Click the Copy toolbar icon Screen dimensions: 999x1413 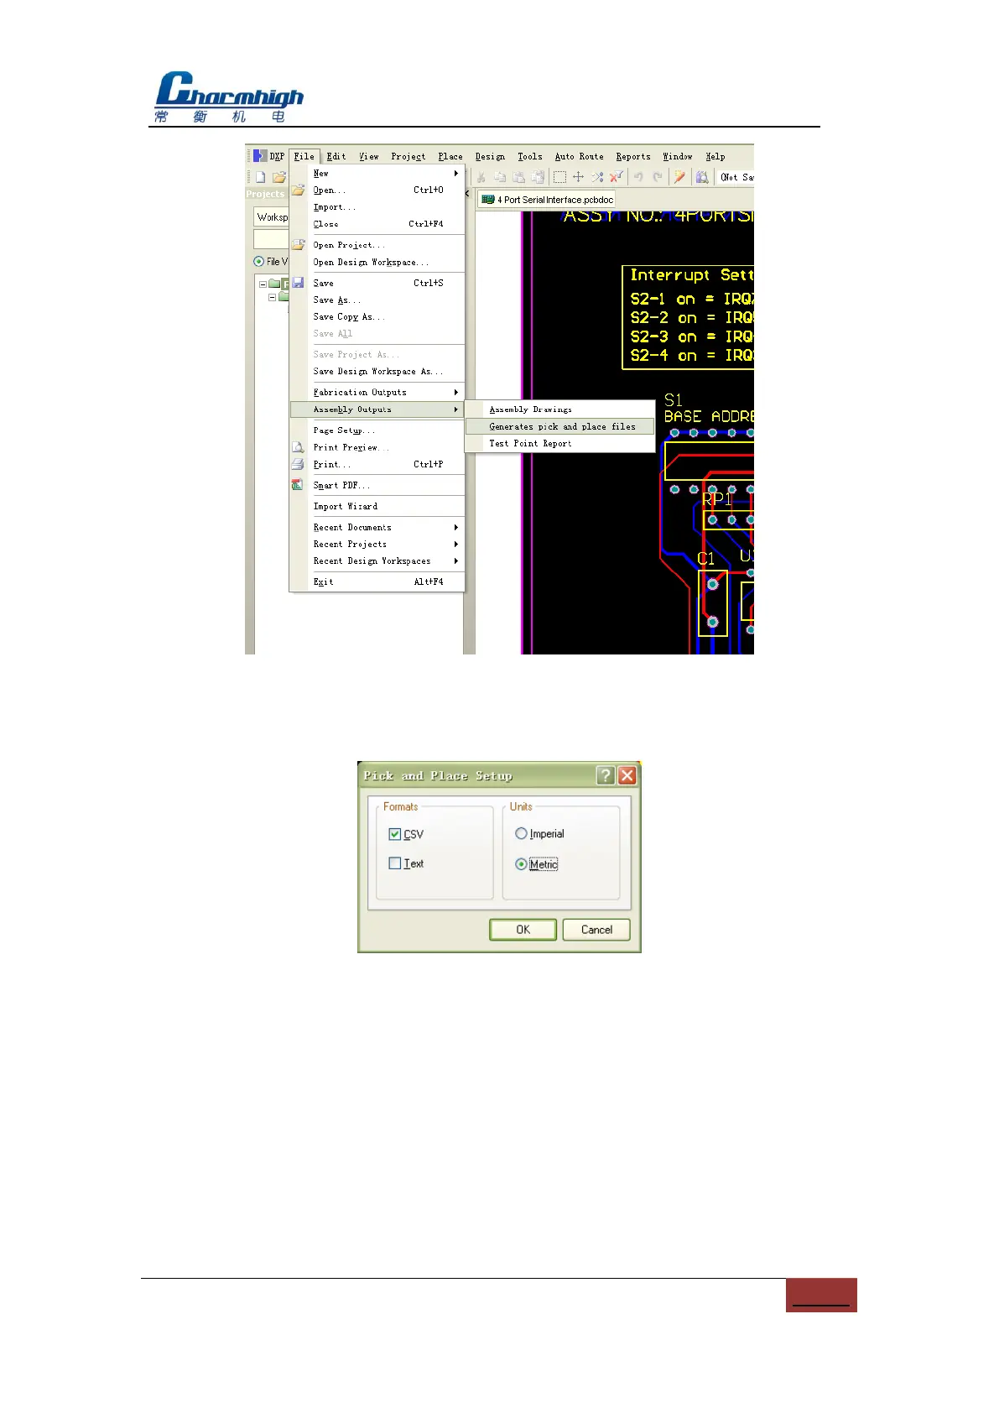point(500,177)
